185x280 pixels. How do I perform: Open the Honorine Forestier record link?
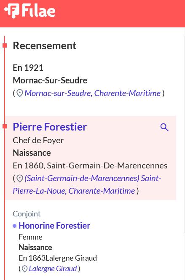54,226
